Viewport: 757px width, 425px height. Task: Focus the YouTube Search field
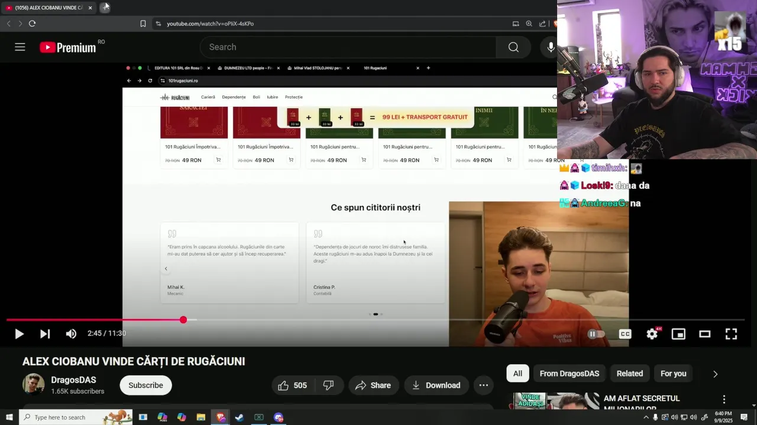point(348,47)
